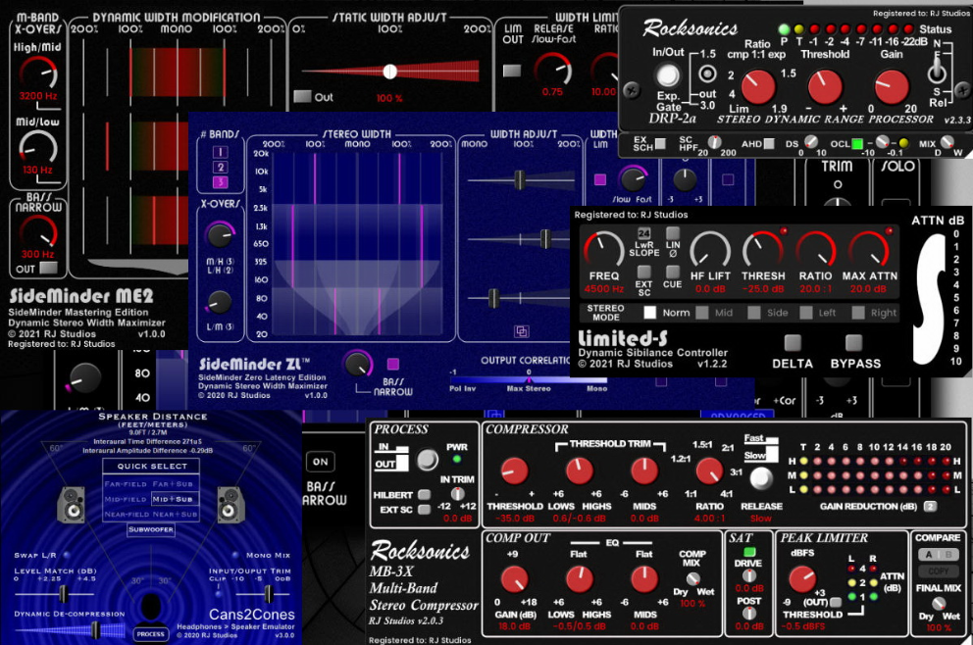Toggle the EX SCH box on DRP-2a
This screenshot has height=645, width=973.
tap(661, 143)
